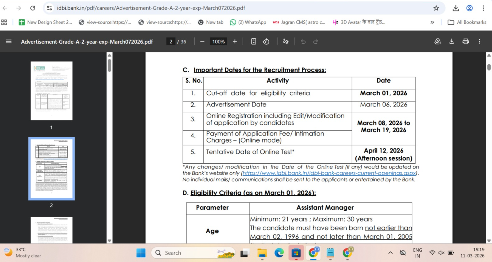This screenshot has height=262, width=492.
Task: Expand hidden bookmarks with double chevron
Action: [432, 22]
